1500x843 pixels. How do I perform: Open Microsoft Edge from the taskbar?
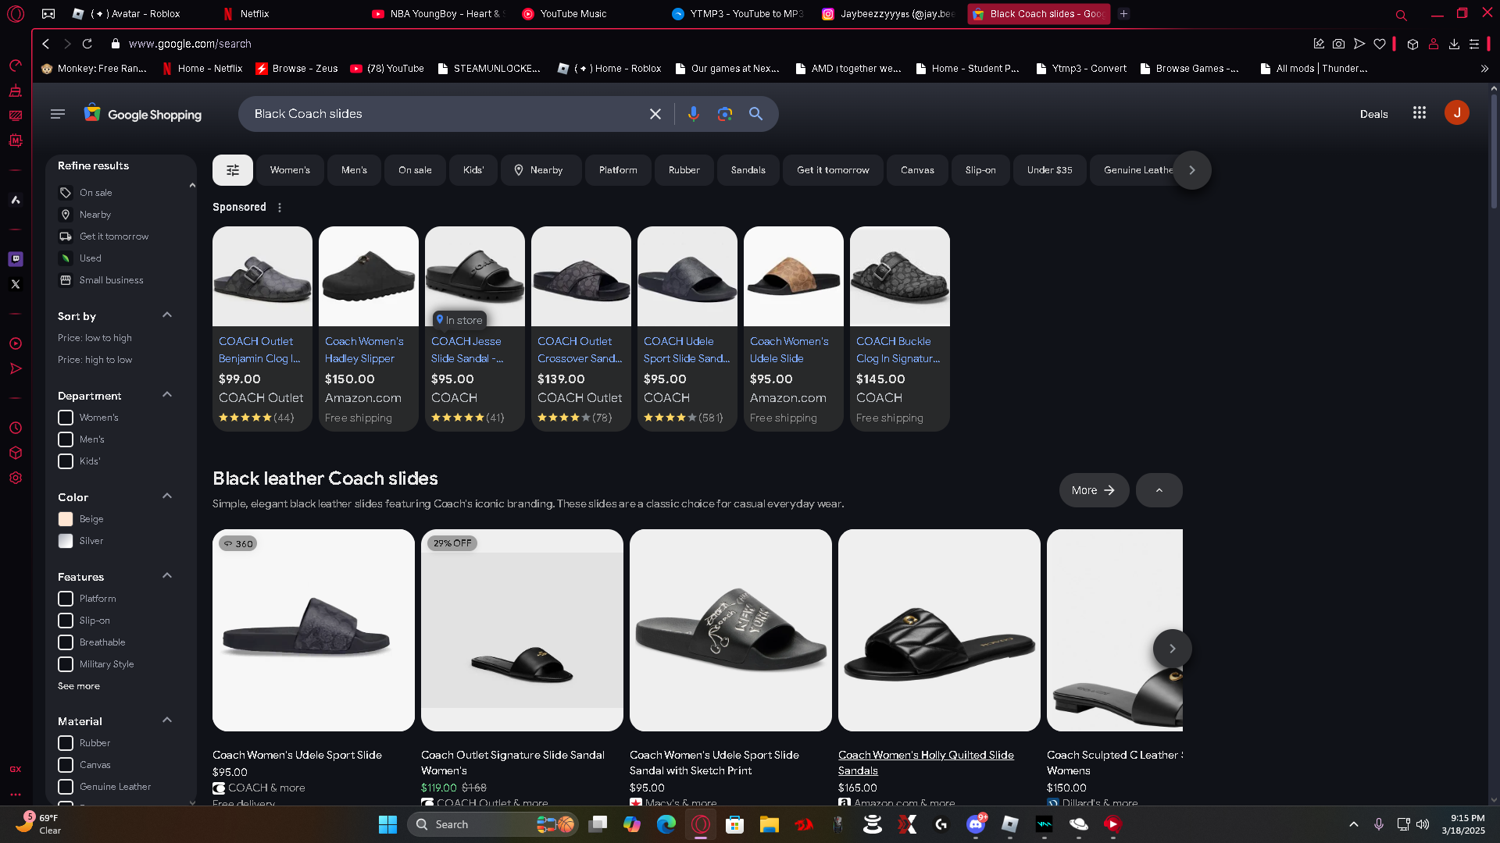click(666, 824)
